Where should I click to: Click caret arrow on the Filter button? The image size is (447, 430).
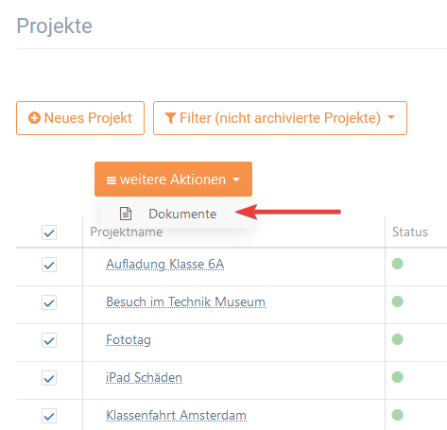point(391,117)
